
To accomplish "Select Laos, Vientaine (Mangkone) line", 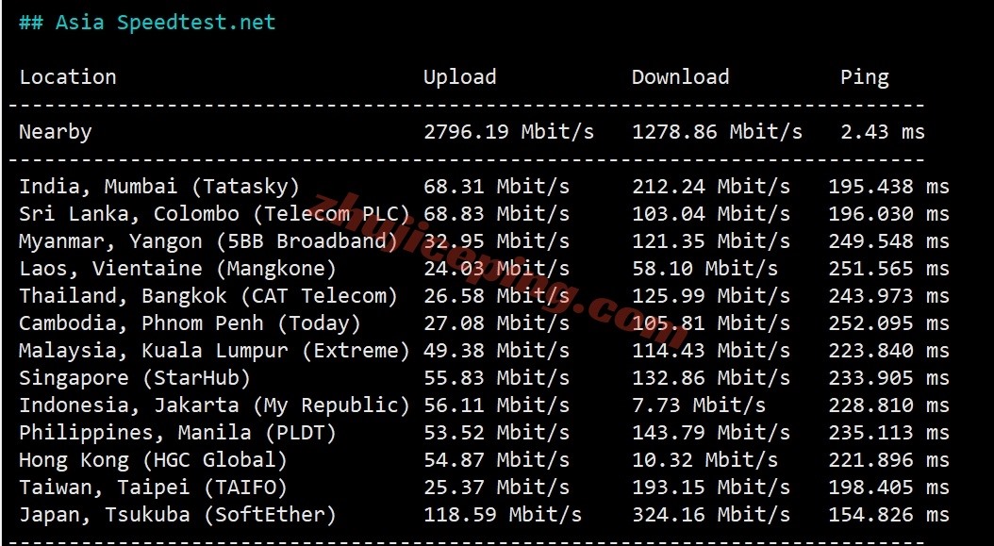I will [x=485, y=269].
